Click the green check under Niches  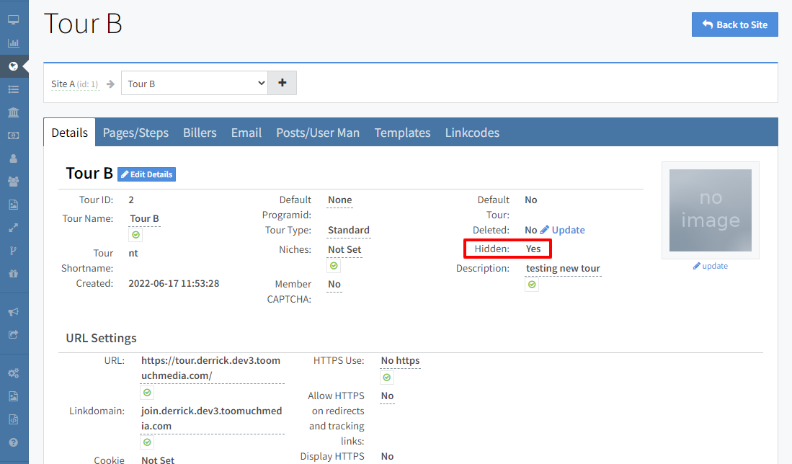click(334, 266)
